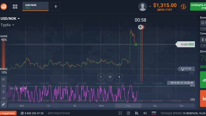
Task: Click the orange Lower put button
Action: (x=203, y=99)
